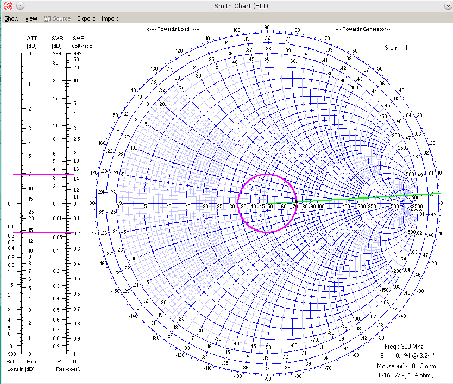Image resolution: width=453 pixels, height=384 pixels.
Task: Open the View menu
Action: point(31,18)
